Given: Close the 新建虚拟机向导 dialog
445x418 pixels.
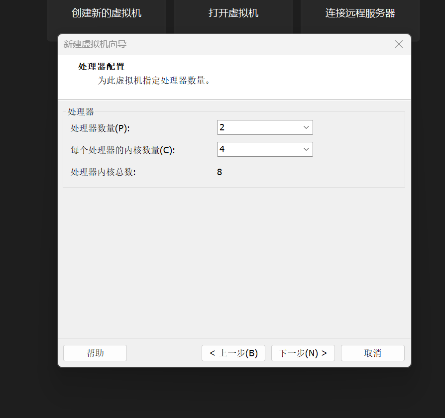Looking at the screenshot, I should point(399,44).
